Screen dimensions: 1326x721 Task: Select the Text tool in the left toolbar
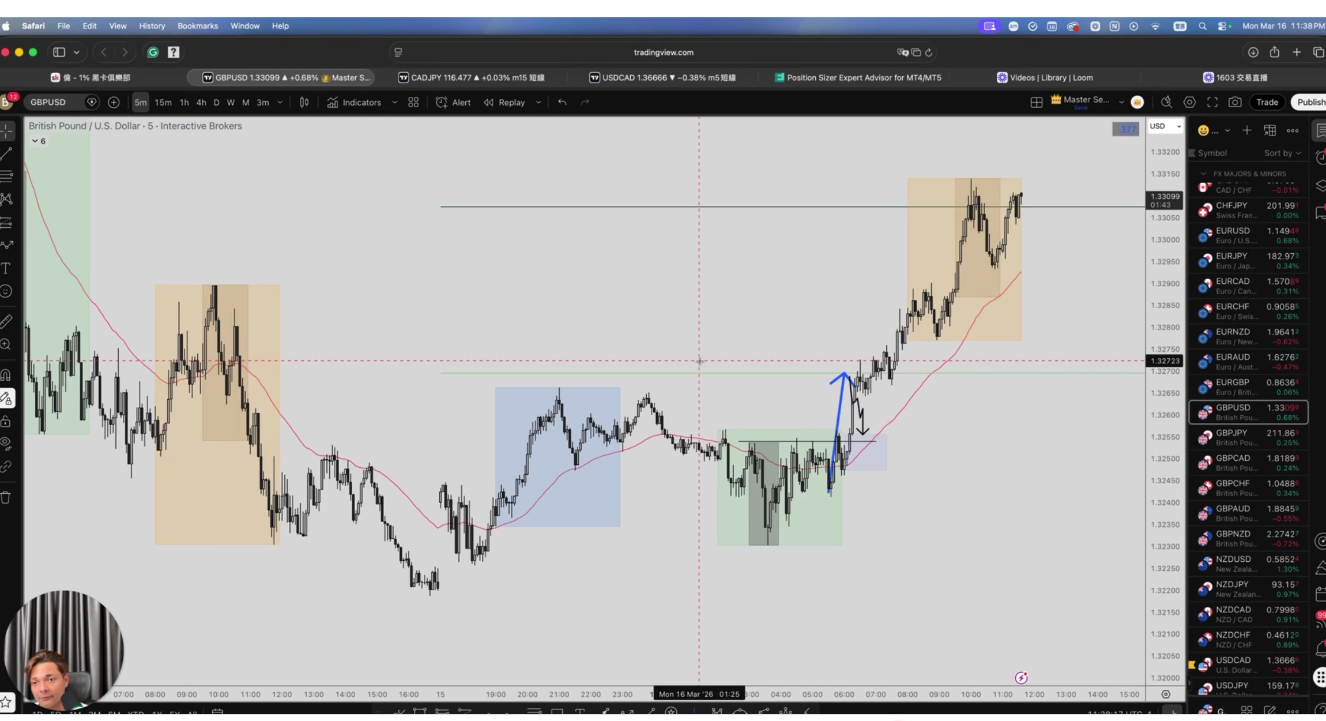(x=6, y=268)
